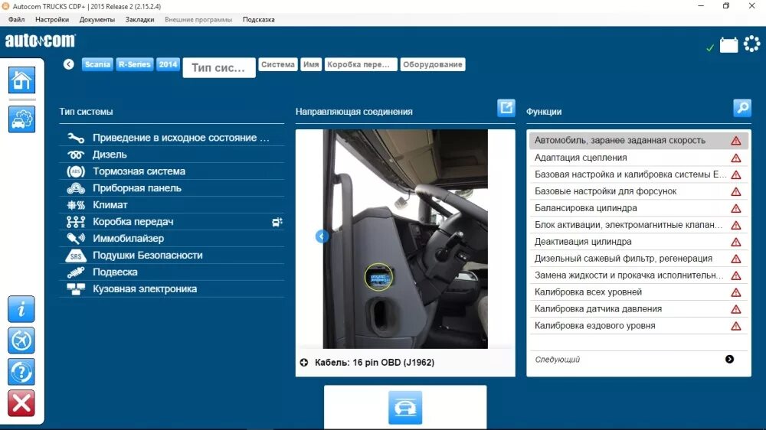The image size is (766, 430).
Task: Click the red X exit icon
Action: pyautogui.click(x=21, y=403)
